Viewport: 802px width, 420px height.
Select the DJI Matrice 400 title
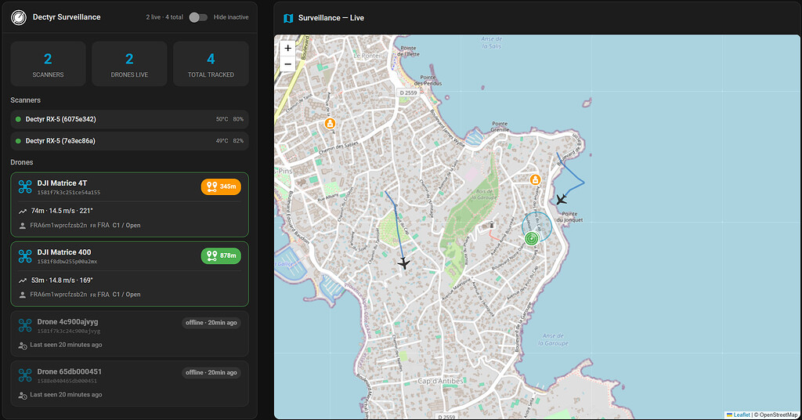tap(64, 252)
